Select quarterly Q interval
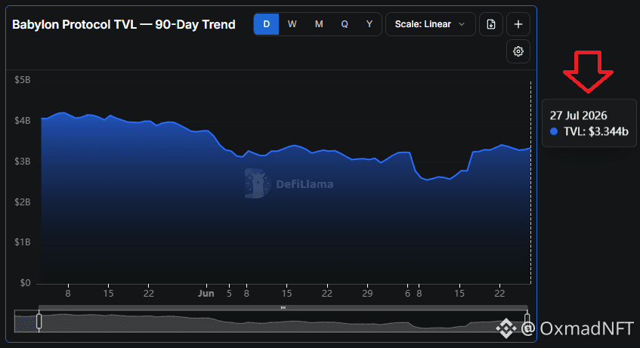 tap(345, 24)
